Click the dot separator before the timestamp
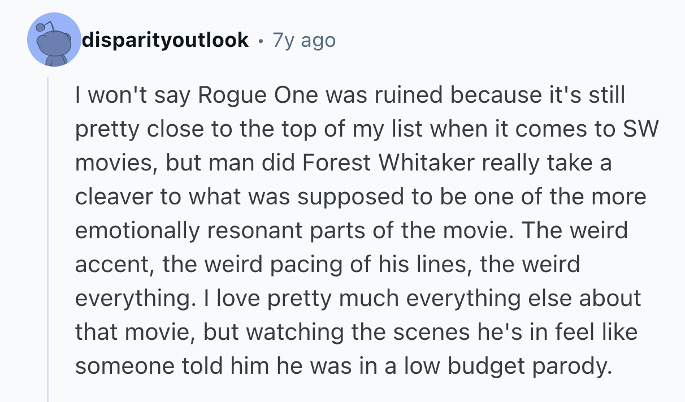685x402 pixels. [260, 40]
